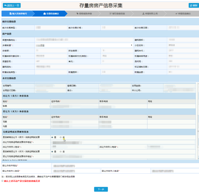Open the 乡镇街道 dropdown list
Screen dimensions: 199x196
coord(84,45)
